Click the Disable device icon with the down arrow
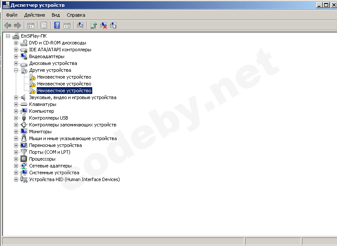This screenshot has height=246, width=337. pyautogui.click(x=113, y=25)
